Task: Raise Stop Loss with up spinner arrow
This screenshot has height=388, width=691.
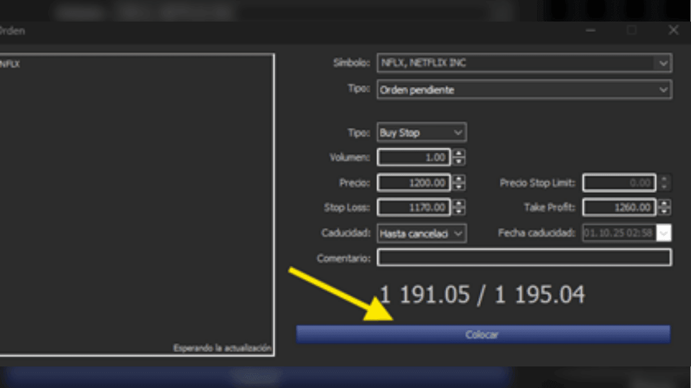Action: point(459,204)
